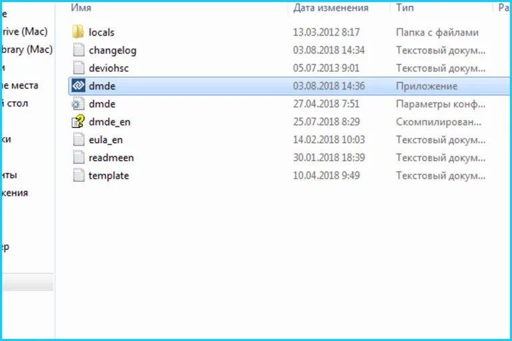Open the места sidebar item

click(x=20, y=85)
